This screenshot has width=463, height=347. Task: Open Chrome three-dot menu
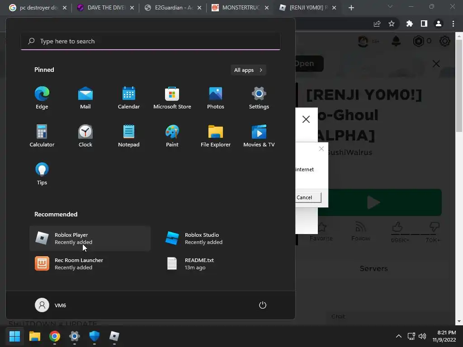click(453, 24)
